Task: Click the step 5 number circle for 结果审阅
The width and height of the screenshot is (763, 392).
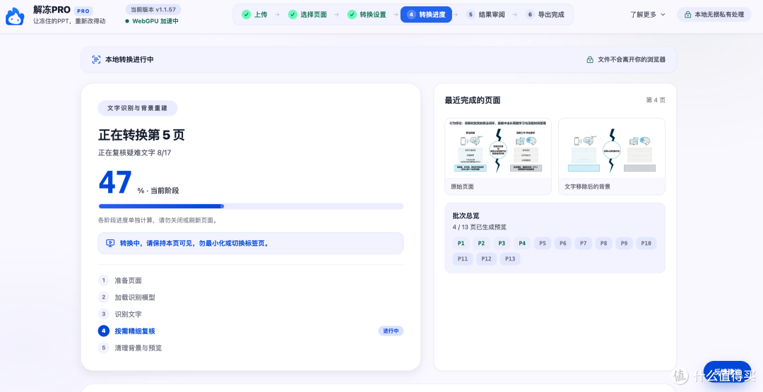Action: pos(470,15)
